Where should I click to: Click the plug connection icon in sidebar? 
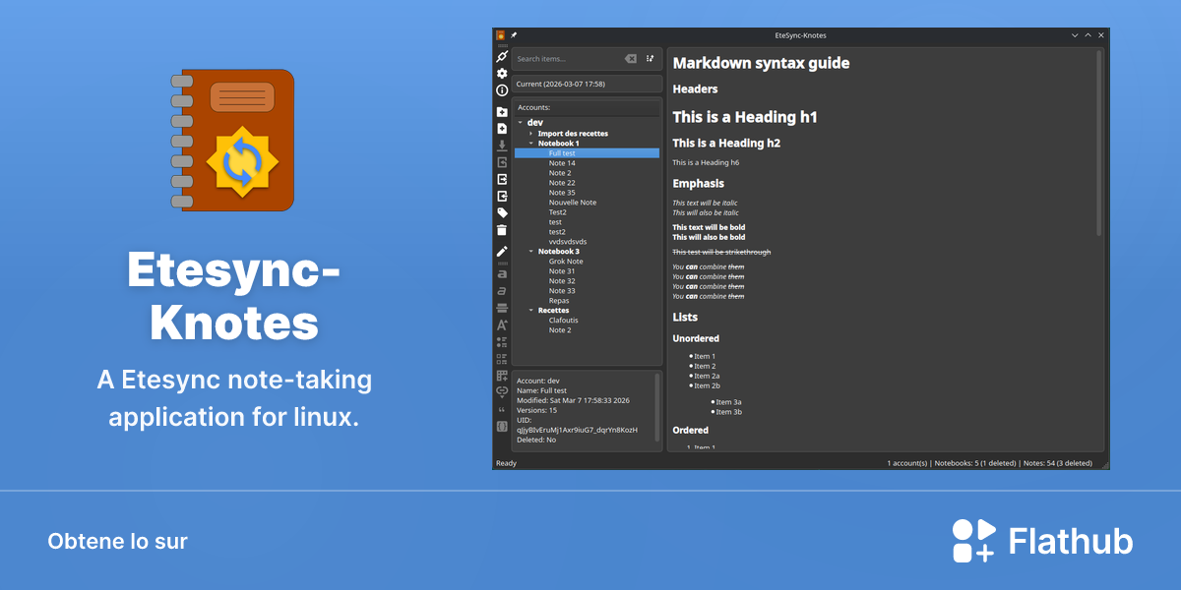tap(502, 56)
